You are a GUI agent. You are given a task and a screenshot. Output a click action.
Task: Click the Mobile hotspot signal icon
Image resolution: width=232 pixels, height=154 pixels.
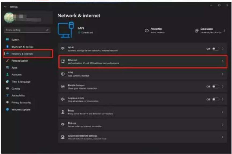click(63, 87)
